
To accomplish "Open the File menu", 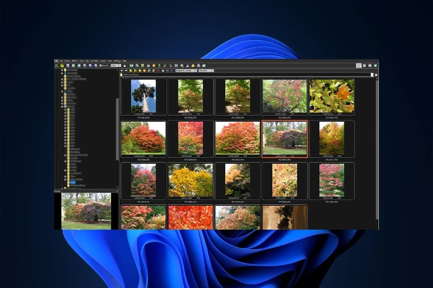I will pos(56,61).
